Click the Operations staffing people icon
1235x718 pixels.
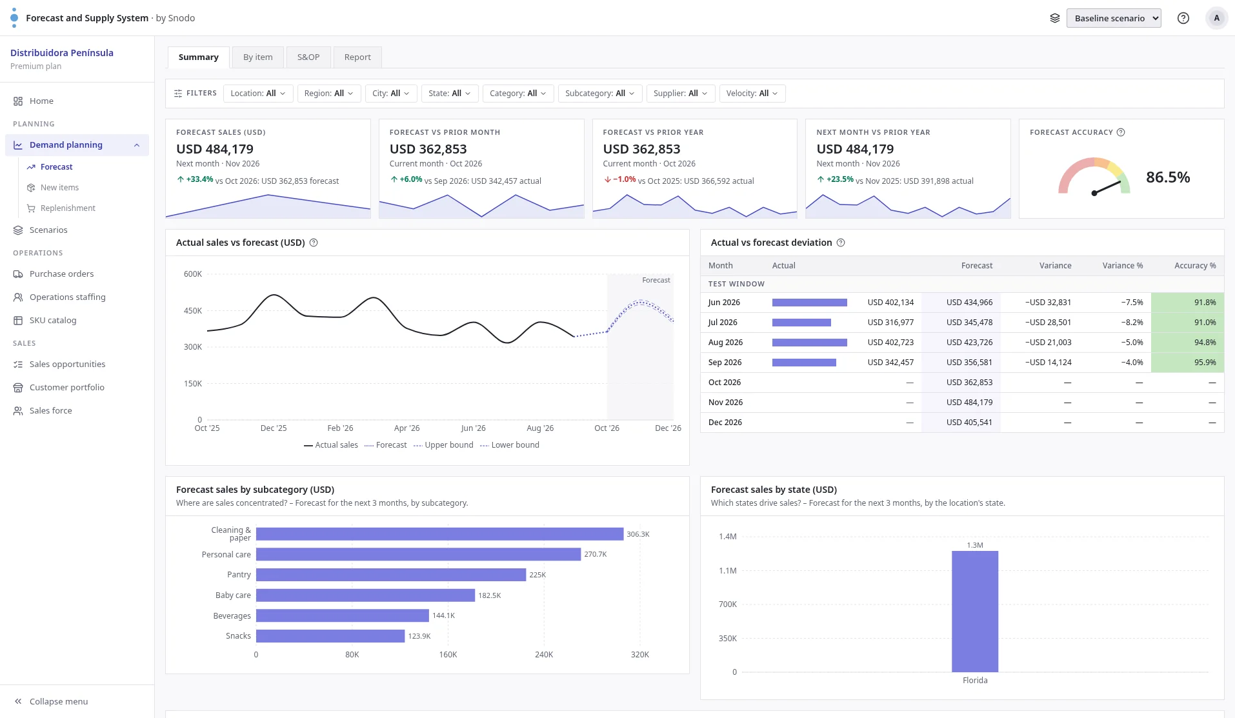(x=18, y=297)
